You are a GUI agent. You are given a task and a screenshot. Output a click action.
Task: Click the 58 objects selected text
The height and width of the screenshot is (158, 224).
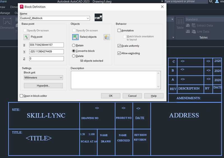[92, 61]
